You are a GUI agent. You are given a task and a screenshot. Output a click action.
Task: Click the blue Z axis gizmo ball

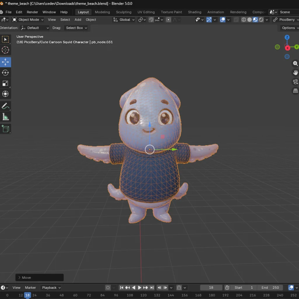[x=287, y=37]
